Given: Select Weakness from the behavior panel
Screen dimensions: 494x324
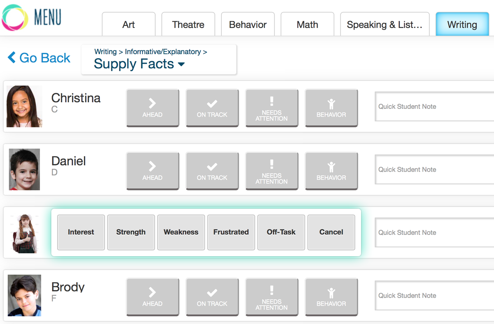Looking at the screenshot, I should pos(181,232).
